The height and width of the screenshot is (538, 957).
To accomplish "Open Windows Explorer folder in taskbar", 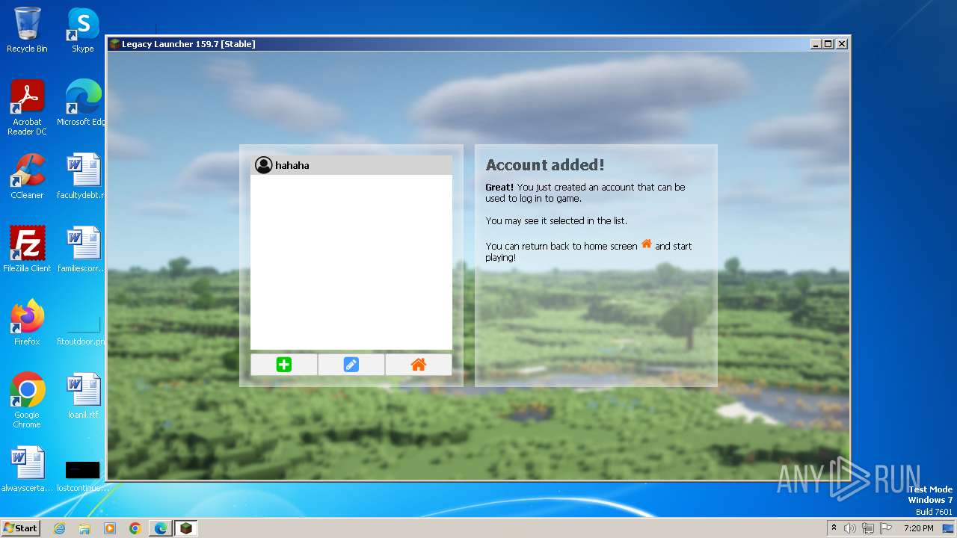I will (x=84, y=528).
